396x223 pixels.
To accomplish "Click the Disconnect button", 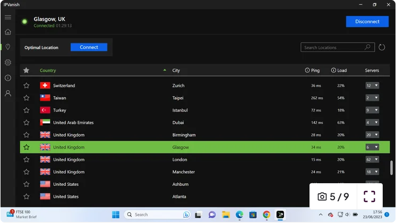I will pos(367,21).
